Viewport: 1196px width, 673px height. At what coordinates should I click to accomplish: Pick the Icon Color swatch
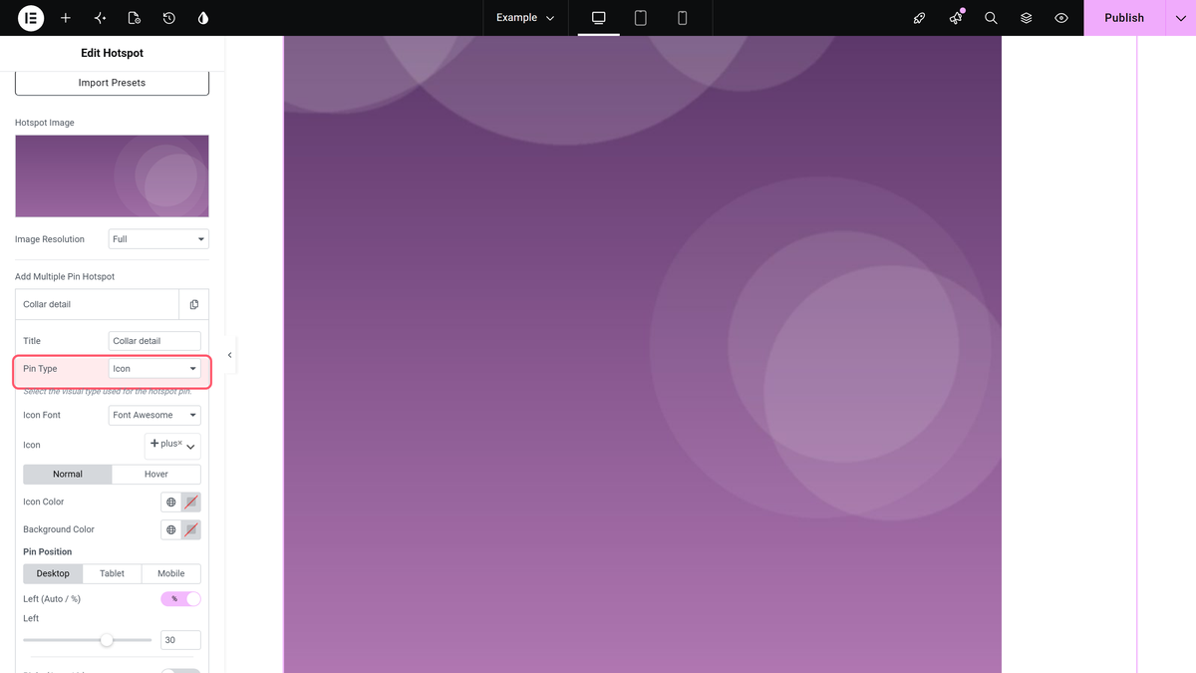pos(191,502)
